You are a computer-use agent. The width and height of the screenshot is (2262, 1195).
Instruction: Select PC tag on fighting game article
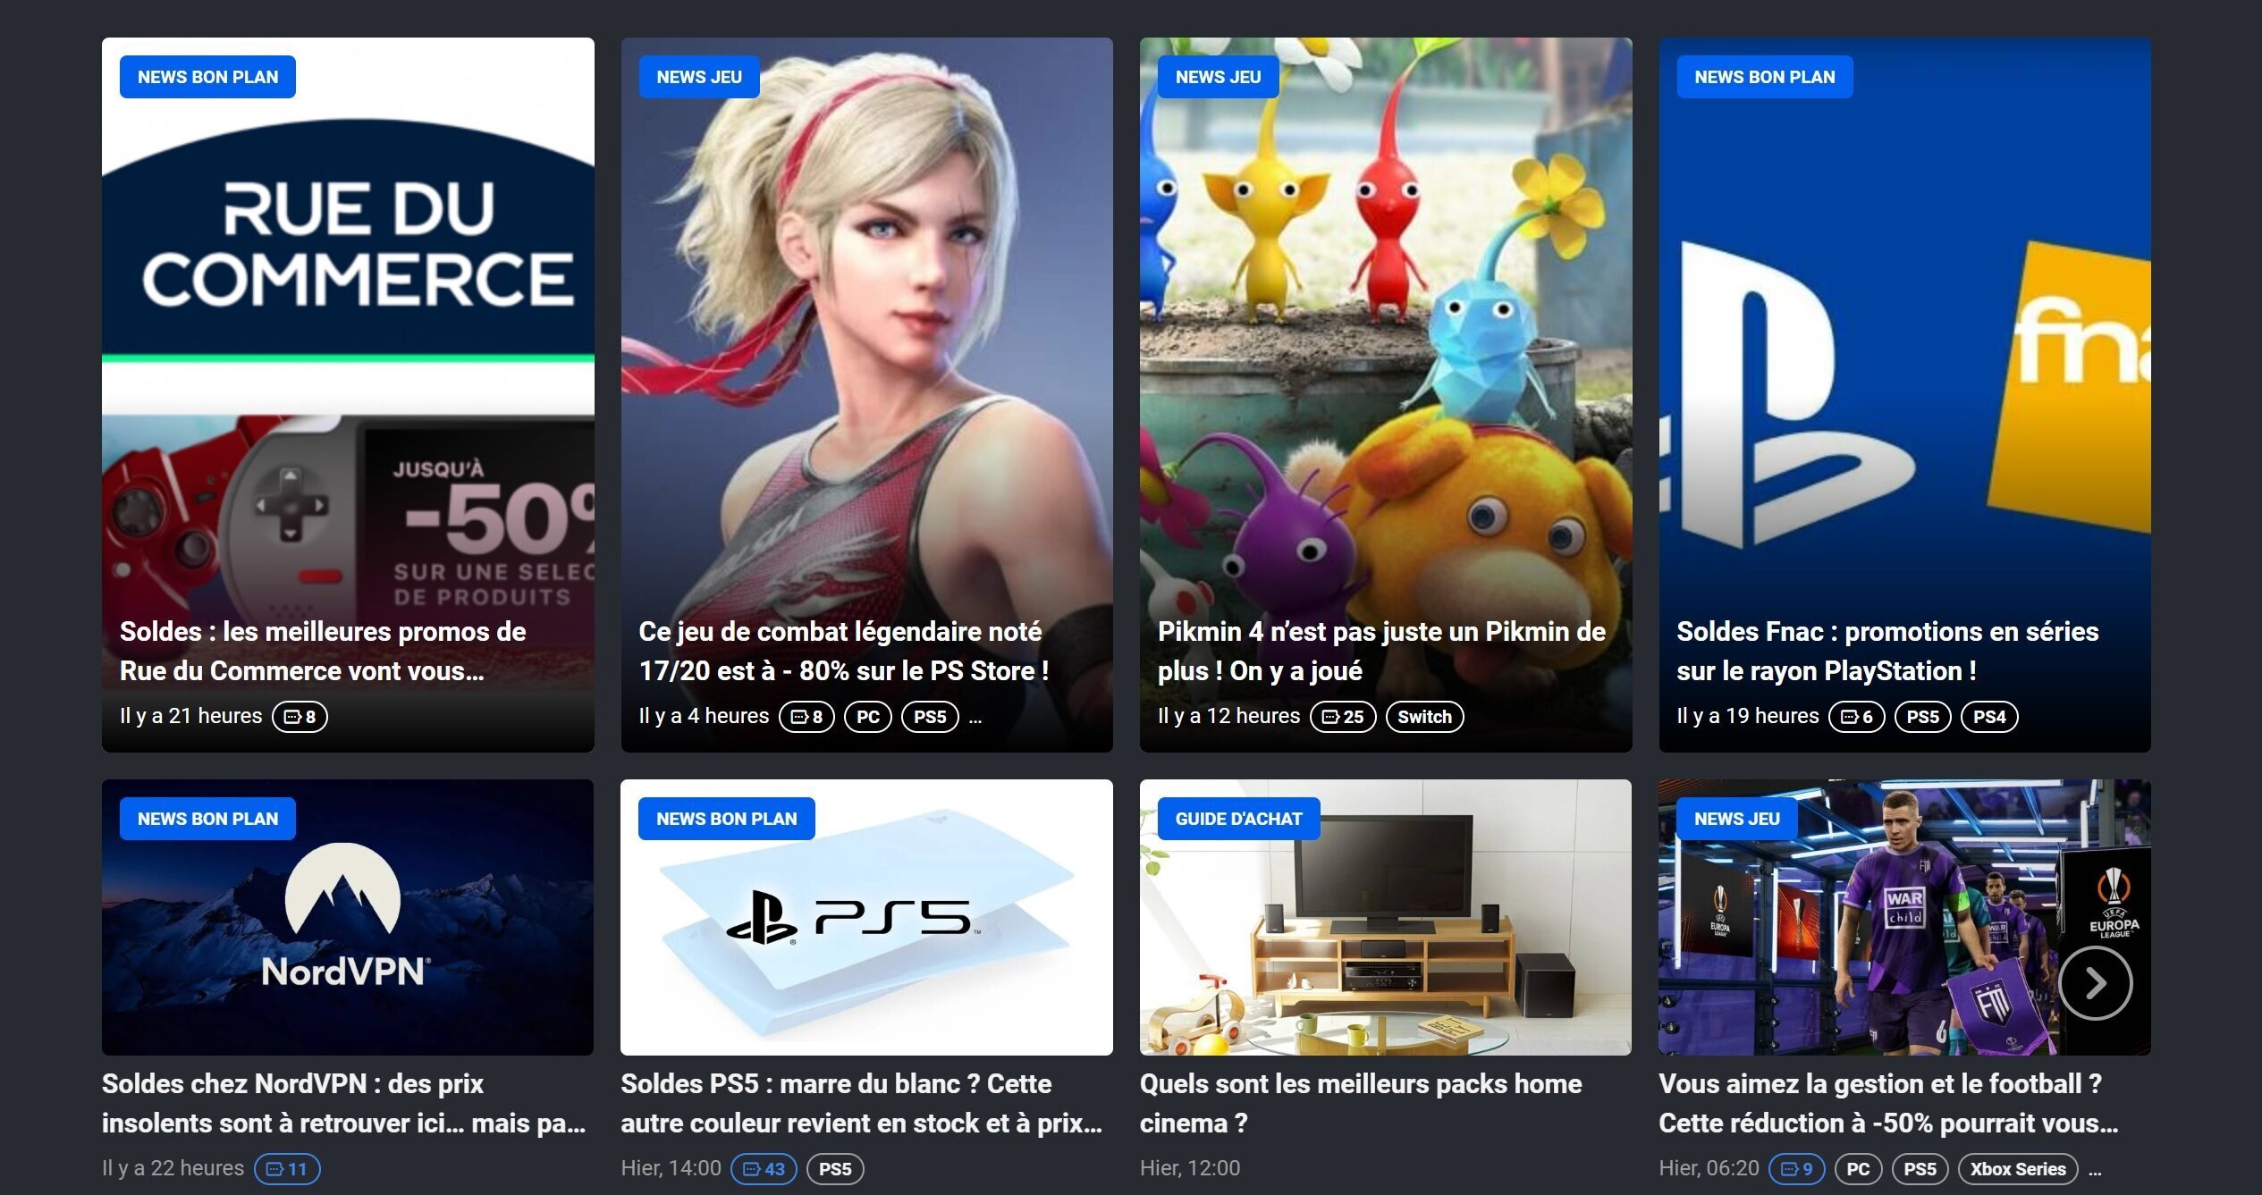point(868,717)
